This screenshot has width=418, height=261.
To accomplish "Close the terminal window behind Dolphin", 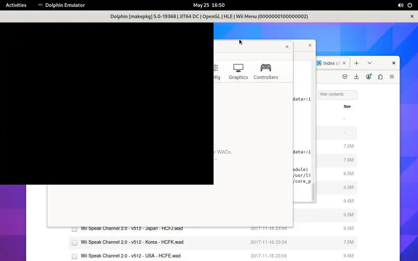I will tap(310, 45).
